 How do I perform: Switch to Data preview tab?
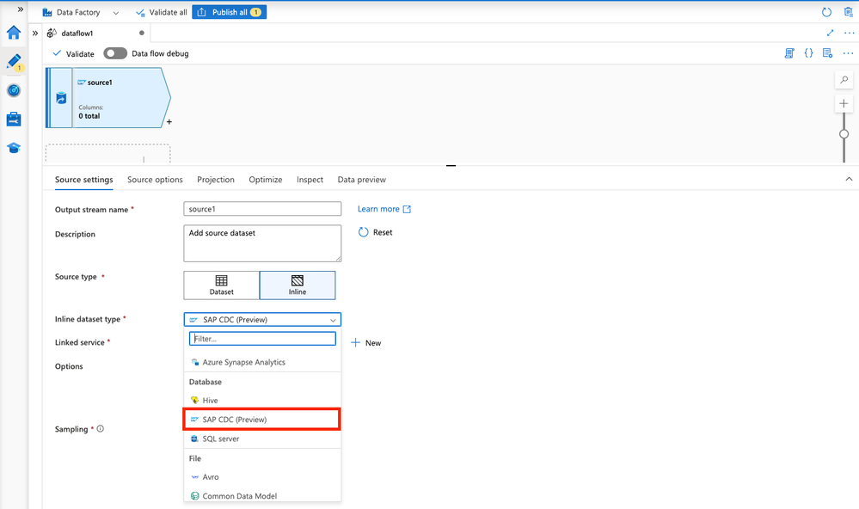(361, 180)
